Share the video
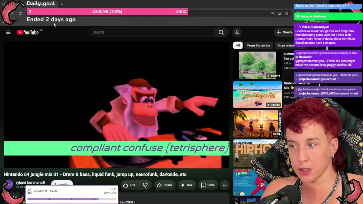The height and width of the screenshot is (204, 363). pyautogui.click(x=164, y=185)
